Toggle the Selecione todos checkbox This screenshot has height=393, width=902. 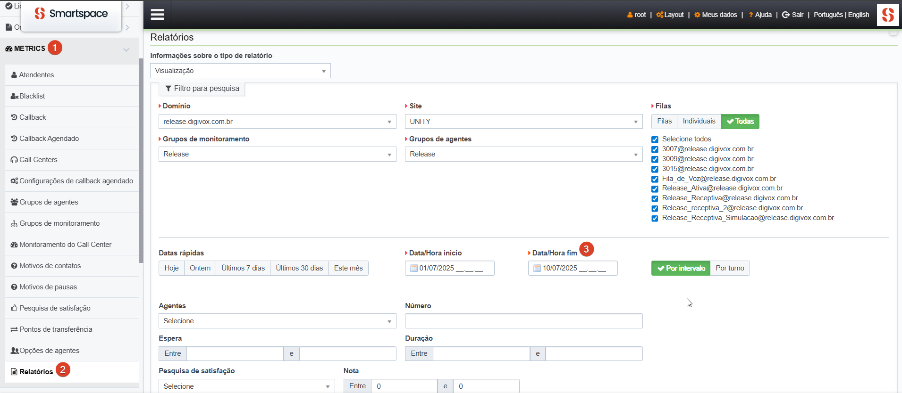(655, 139)
